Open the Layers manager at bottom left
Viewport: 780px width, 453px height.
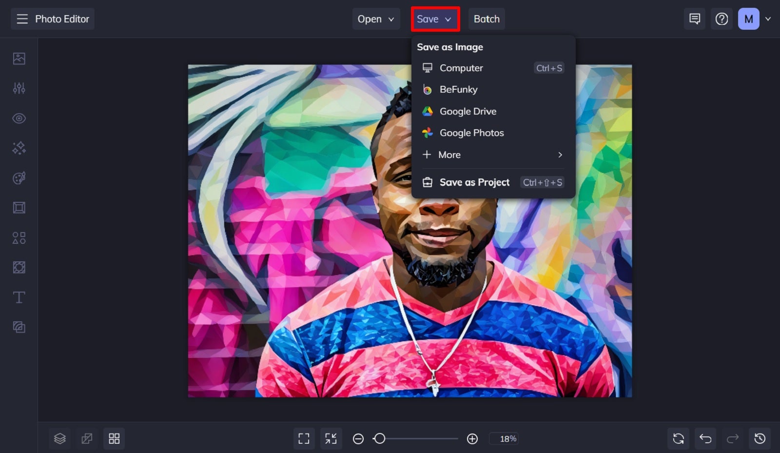pyautogui.click(x=59, y=438)
